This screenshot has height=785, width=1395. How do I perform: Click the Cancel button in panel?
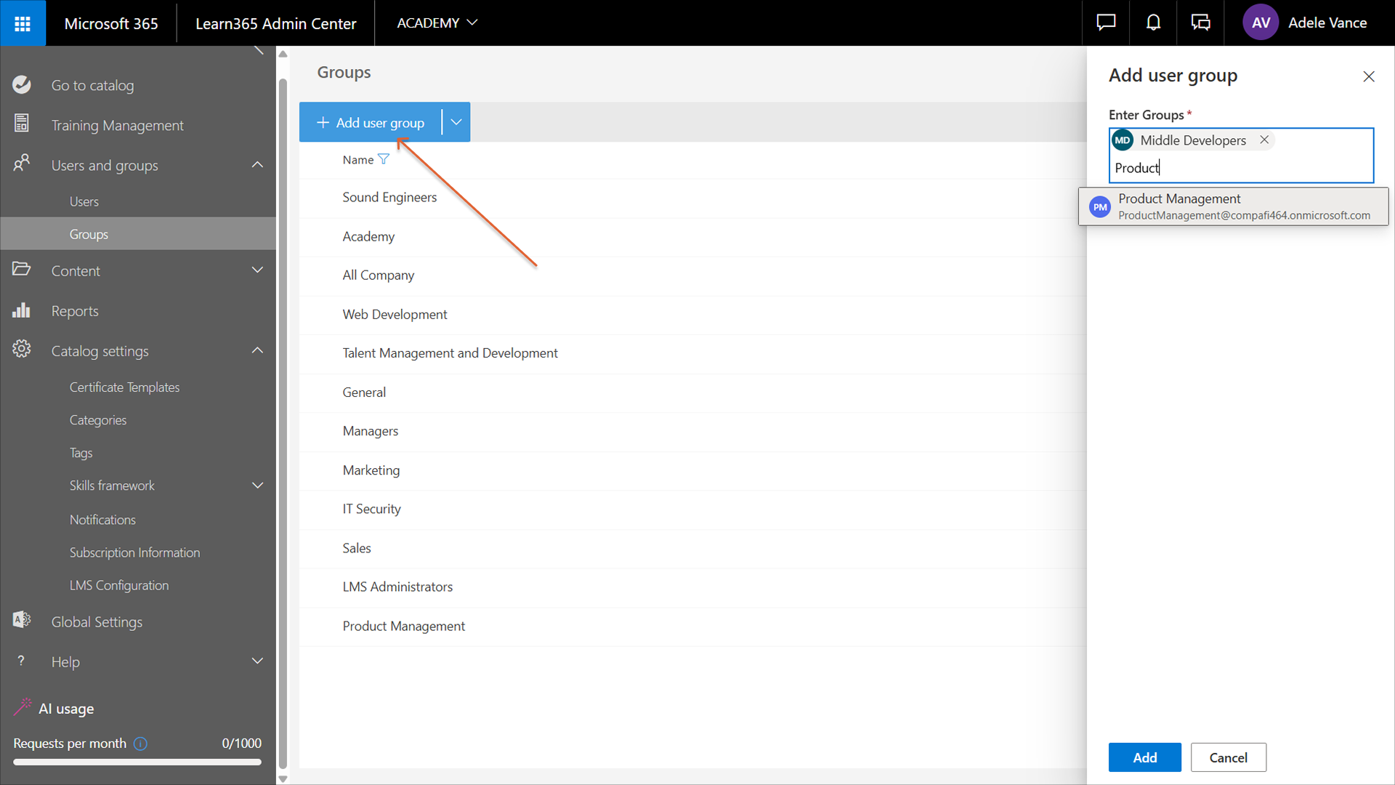pyautogui.click(x=1228, y=757)
